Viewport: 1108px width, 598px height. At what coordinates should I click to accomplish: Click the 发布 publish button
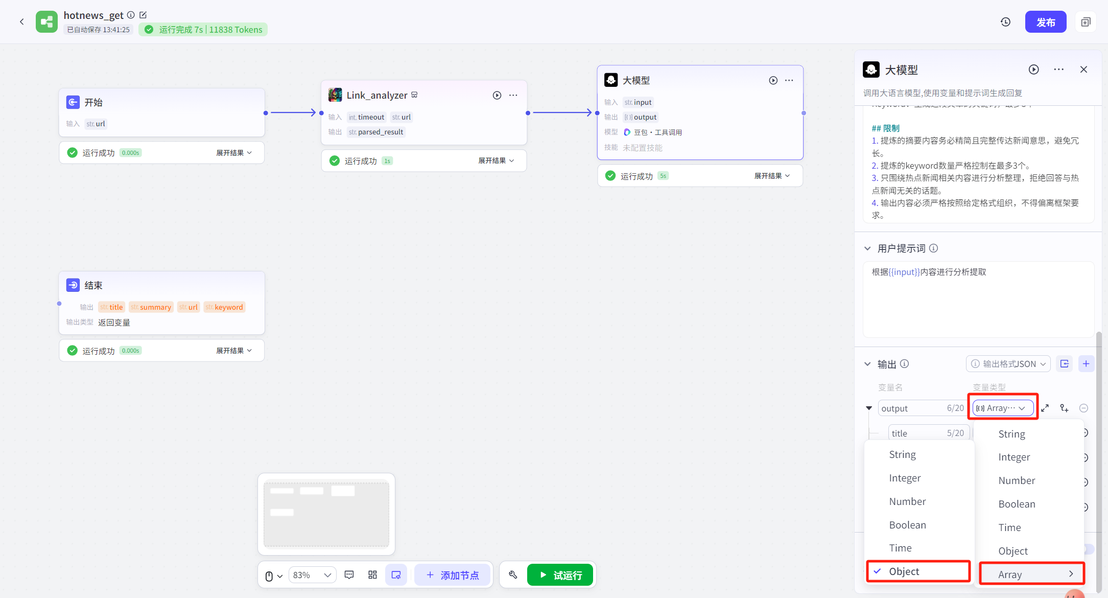click(1045, 22)
